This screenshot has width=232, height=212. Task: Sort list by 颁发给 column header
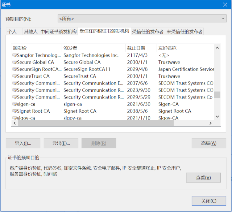coord(36,48)
